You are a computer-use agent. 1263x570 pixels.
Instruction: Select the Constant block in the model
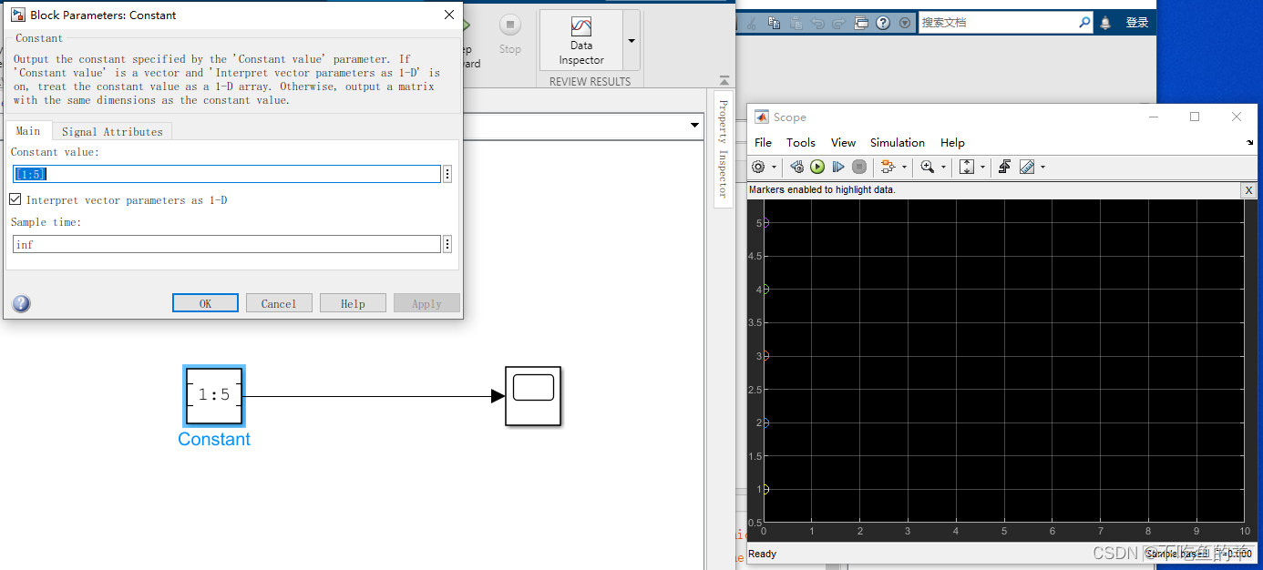coord(214,395)
